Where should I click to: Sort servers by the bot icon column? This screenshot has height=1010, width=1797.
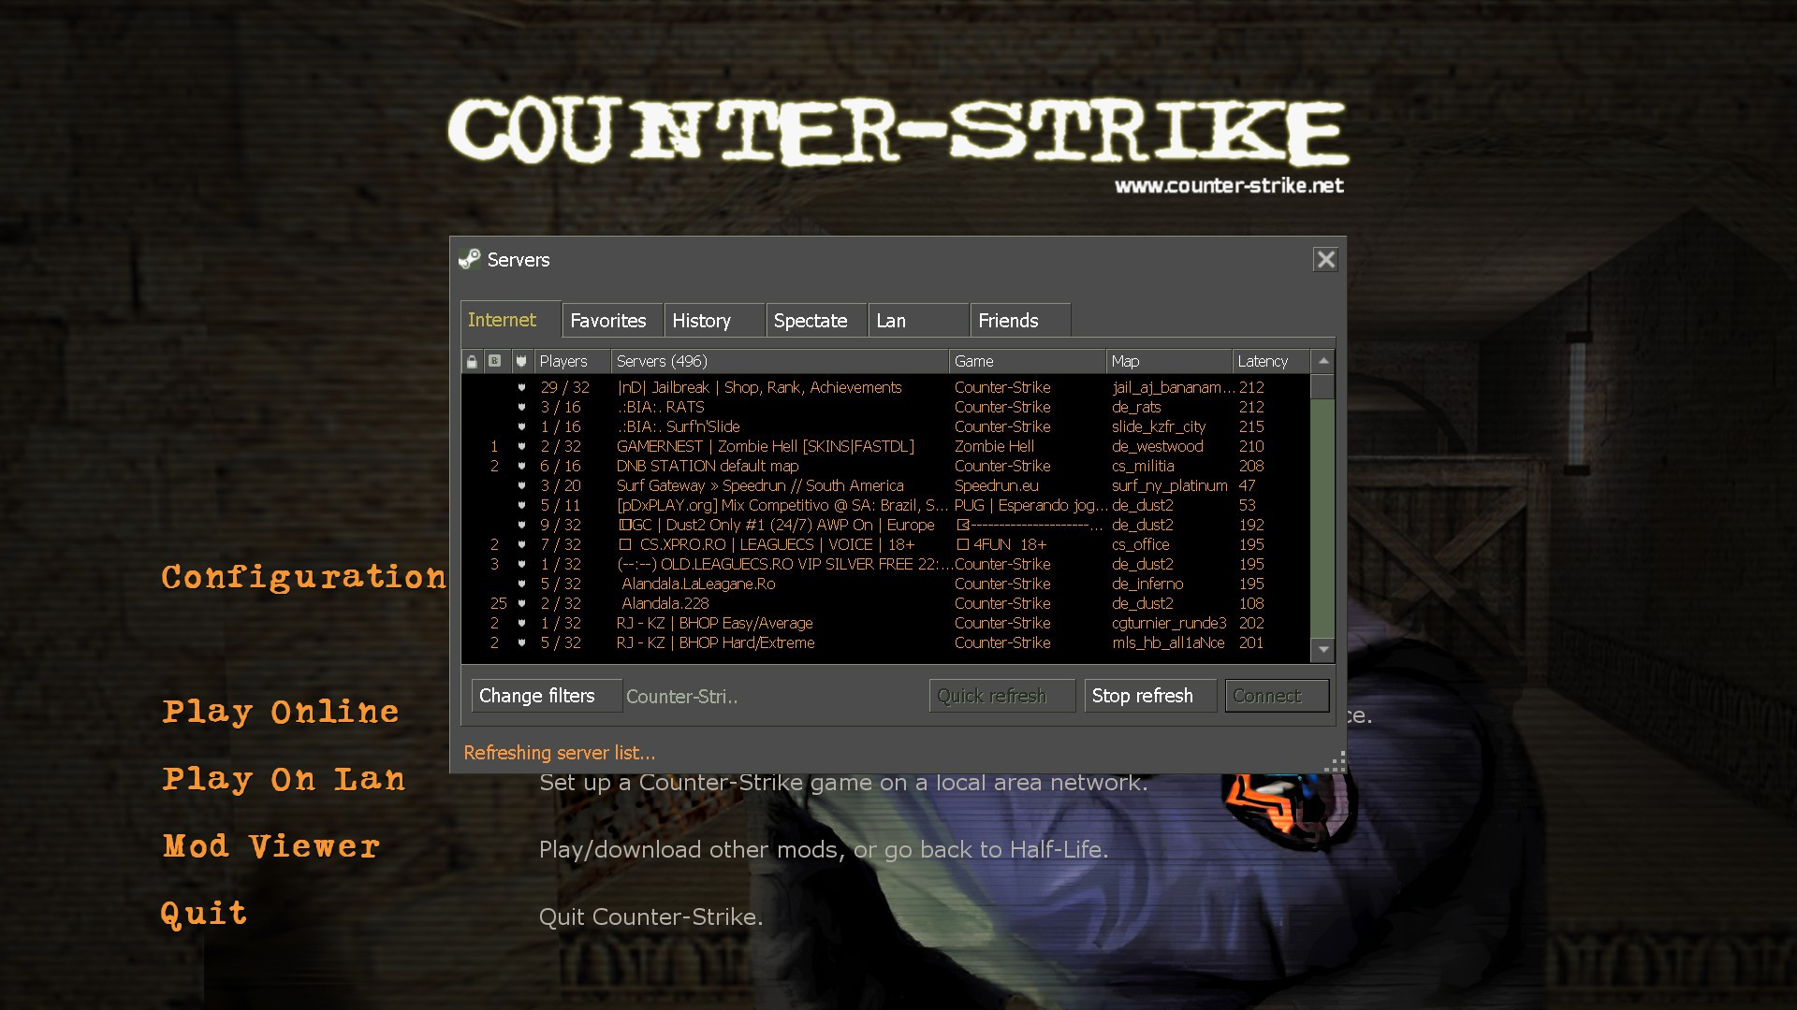[x=492, y=361]
